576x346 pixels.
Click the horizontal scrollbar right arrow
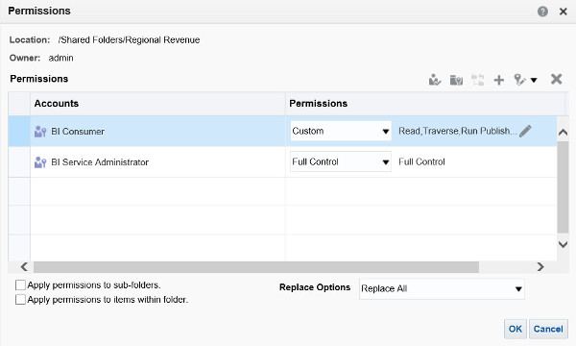pyautogui.click(x=540, y=266)
